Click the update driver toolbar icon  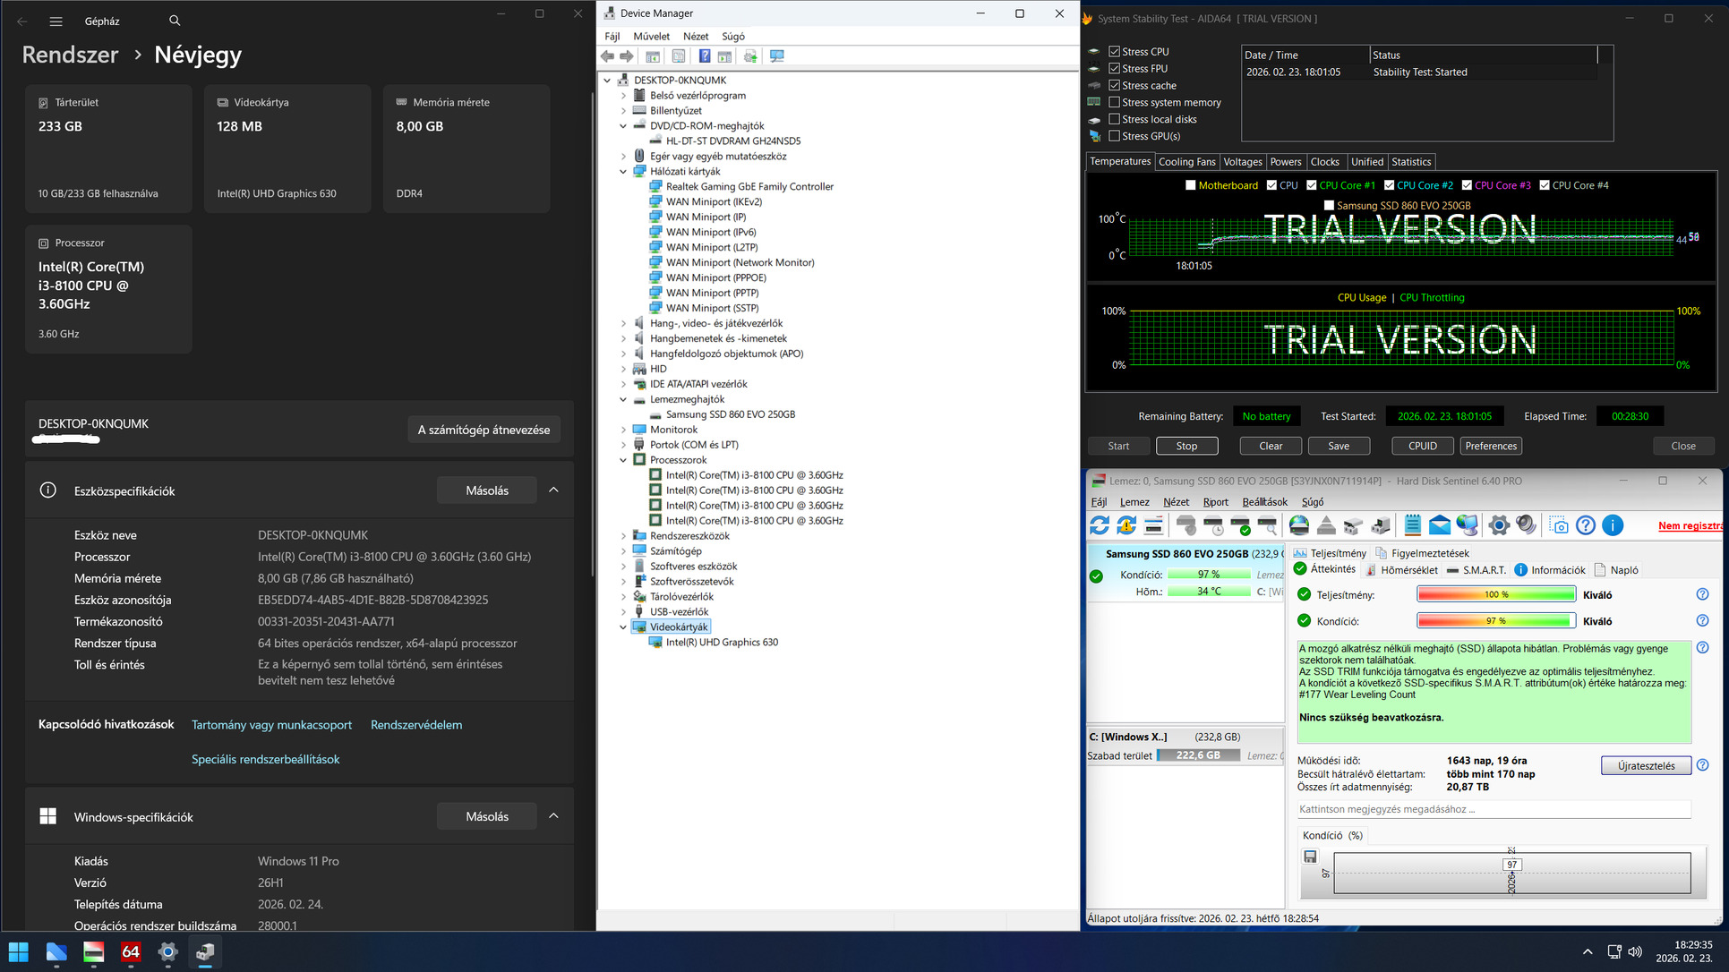point(750,56)
